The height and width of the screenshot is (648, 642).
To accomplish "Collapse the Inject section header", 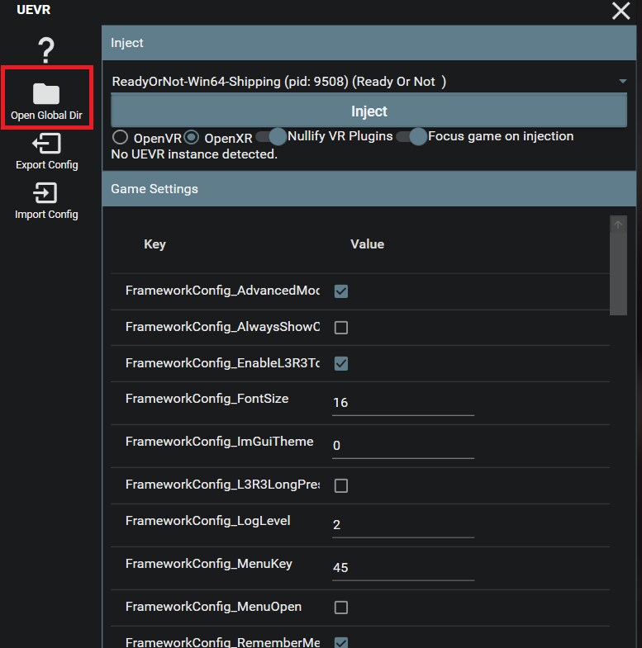I will coord(369,43).
